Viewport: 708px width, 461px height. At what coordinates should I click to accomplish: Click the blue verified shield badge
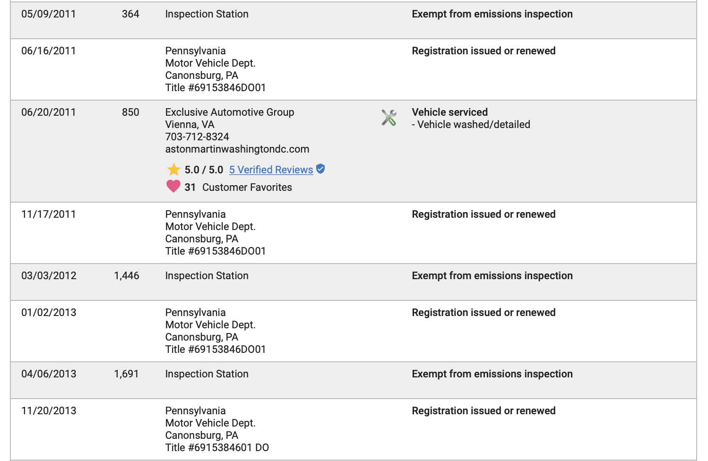[x=320, y=169]
